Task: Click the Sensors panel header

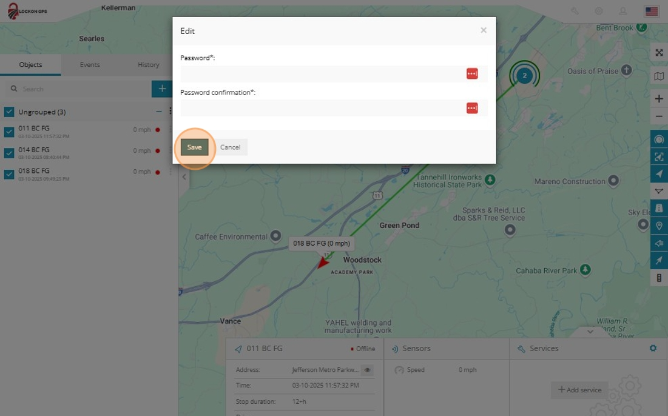Action: 447,349
